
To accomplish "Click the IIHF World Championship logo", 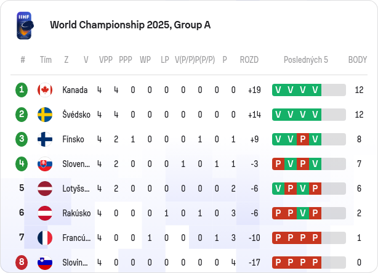I will (x=25, y=25).
